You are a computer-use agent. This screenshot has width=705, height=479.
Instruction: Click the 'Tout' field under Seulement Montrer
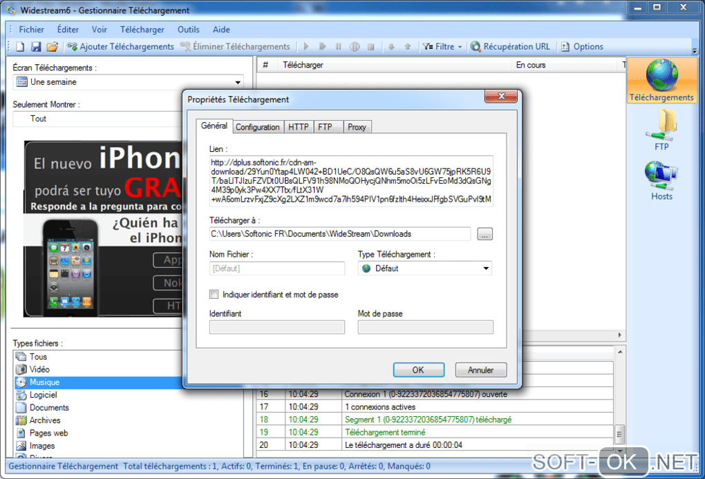[98, 119]
